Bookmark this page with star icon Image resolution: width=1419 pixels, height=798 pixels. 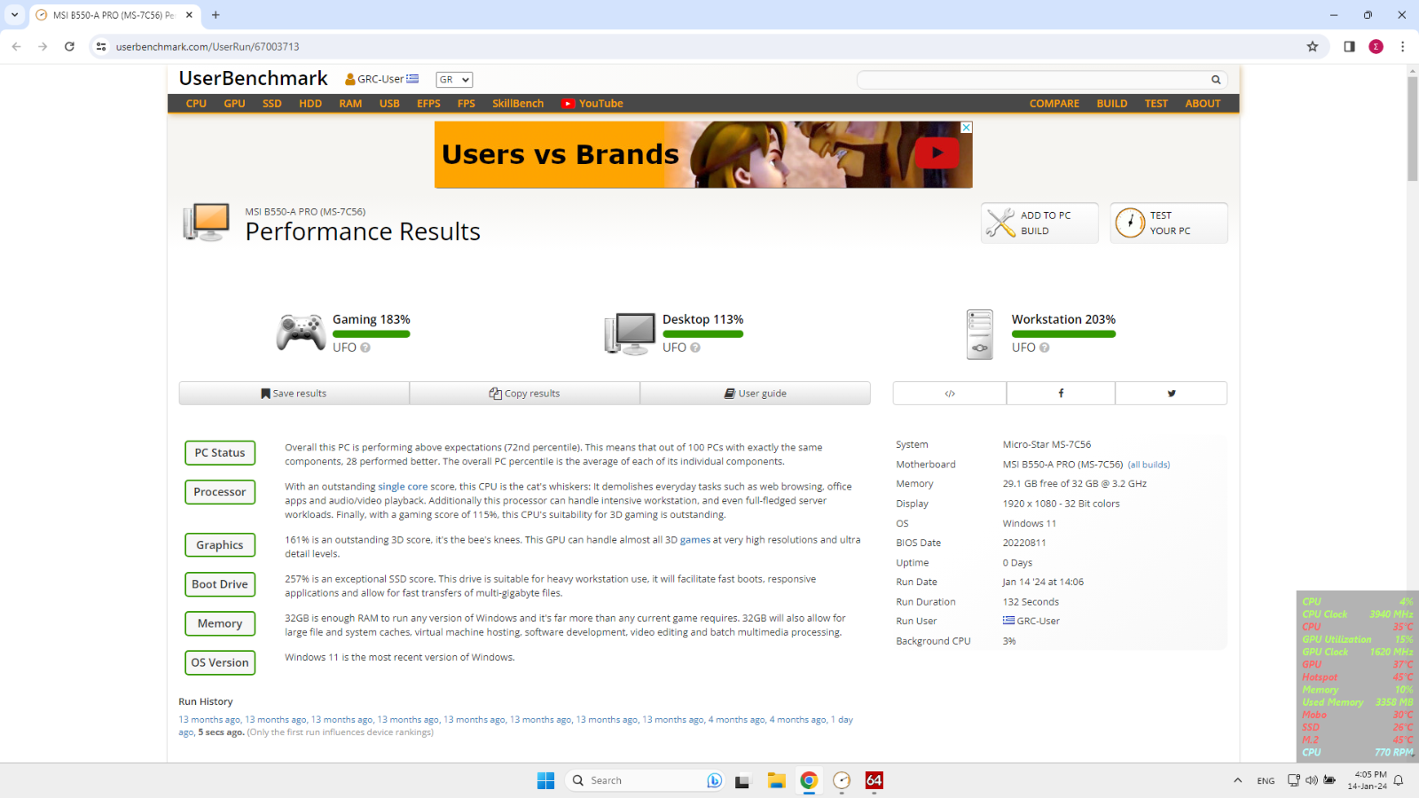click(x=1313, y=47)
